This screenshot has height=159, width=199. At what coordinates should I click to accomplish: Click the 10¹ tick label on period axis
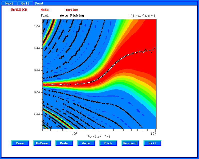74,133
